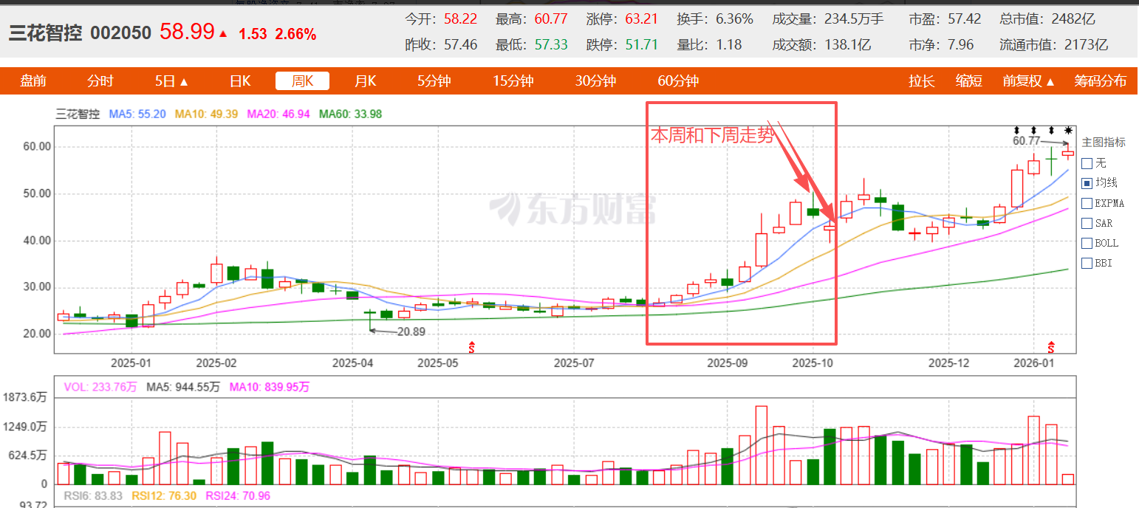Screen dimensions: 1139x508
Task: Enable the EXPMA indicator checkbox
Action: tap(1087, 202)
